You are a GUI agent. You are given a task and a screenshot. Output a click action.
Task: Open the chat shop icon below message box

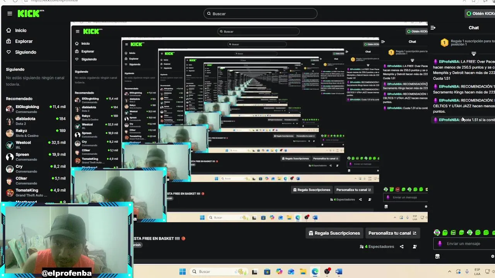[x=437, y=256]
